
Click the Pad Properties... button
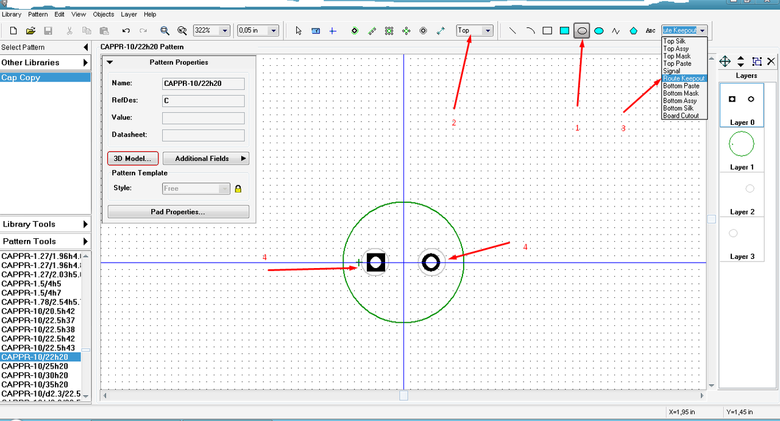(x=179, y=212)
